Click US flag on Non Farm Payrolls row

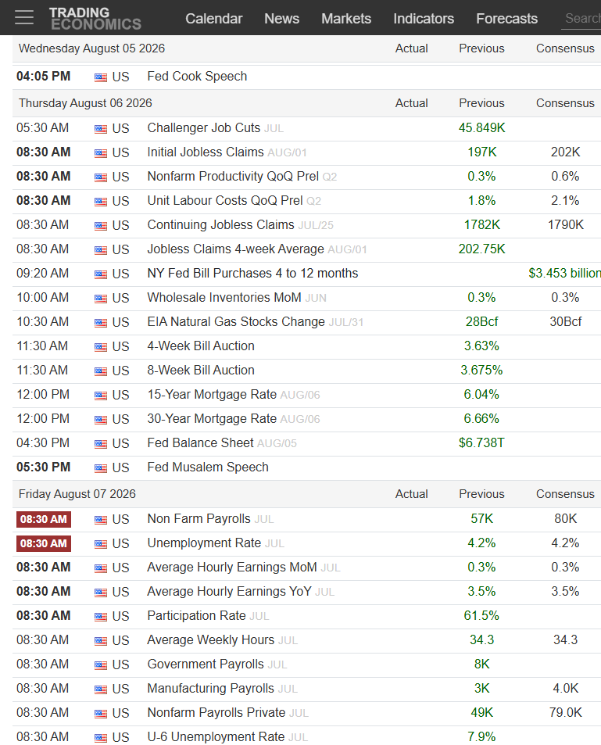(x=101, y=520)
